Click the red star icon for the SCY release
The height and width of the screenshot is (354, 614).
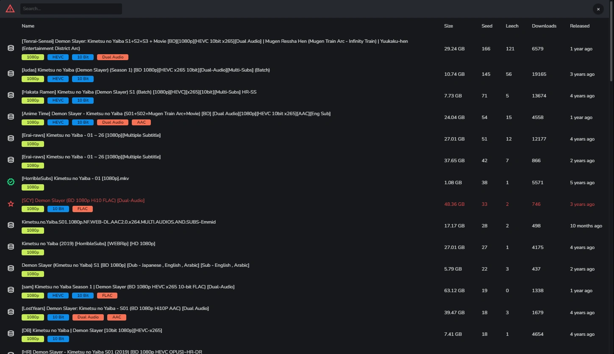11,204
